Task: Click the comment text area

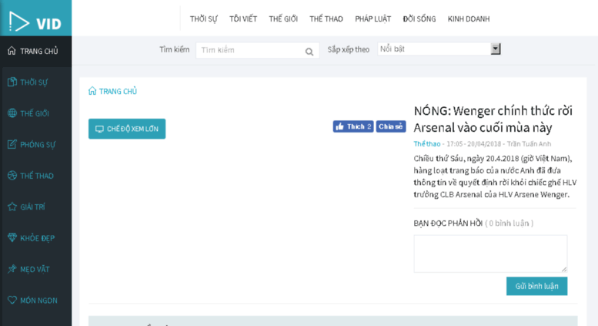Action: pyautogui.click(x=490, y=254)
